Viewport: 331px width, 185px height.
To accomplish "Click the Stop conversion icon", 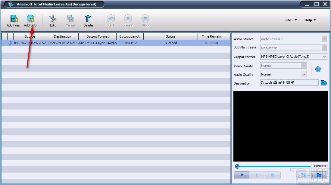I will tap(145, 19).
